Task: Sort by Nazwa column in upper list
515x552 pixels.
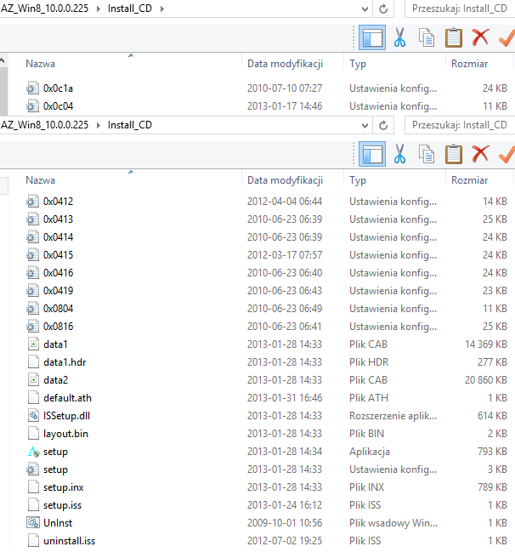Action: [41, 64]
